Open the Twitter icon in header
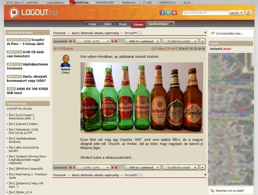The width and height of the screenshot is (258, 195). pos(168,13)
